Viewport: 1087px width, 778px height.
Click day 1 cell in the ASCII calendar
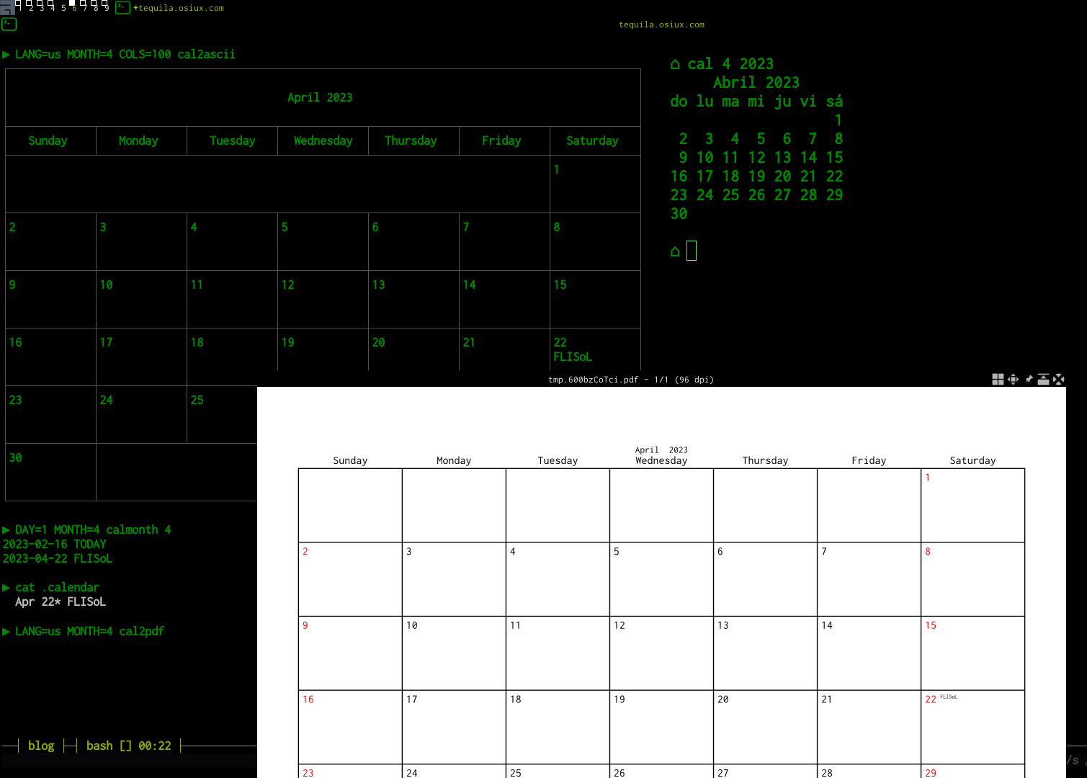[595, 184]
